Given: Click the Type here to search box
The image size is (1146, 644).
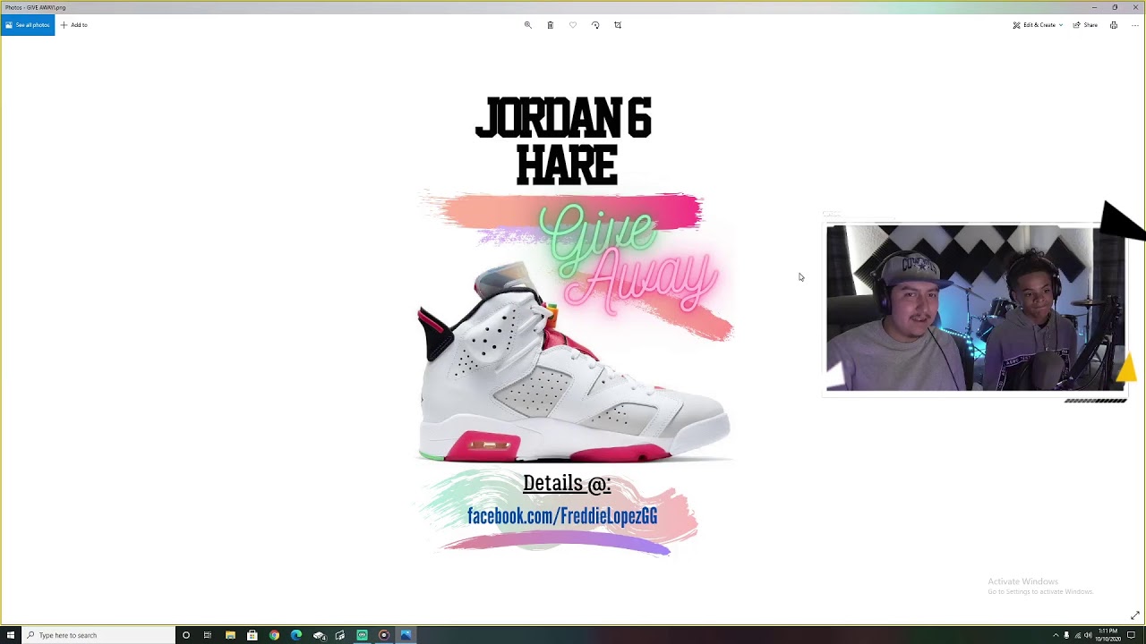Looking at the screenshot, I should pyautogui.click(x=98, y=635).
